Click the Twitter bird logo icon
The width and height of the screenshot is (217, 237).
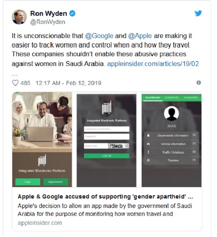coord(198,13)
